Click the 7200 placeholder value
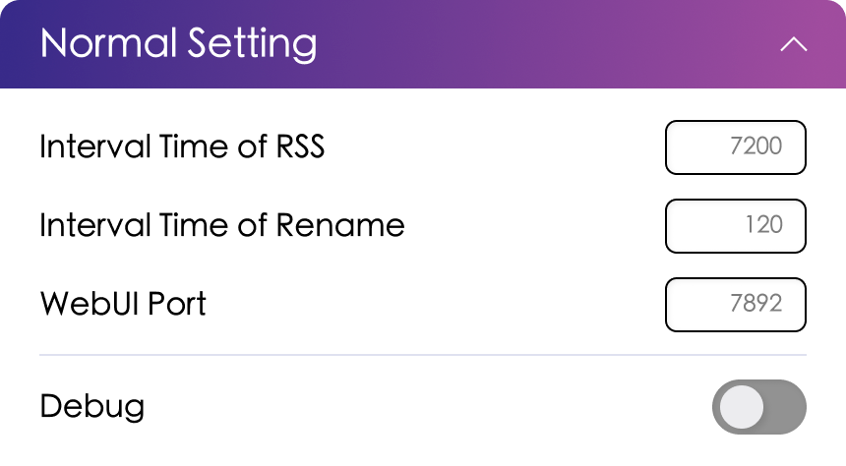Viewport: 846px width, 466px height. click(756, 147)
